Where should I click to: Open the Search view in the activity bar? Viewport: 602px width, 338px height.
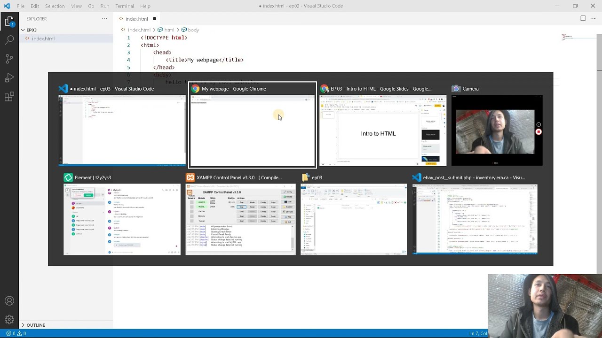point(9,40)
